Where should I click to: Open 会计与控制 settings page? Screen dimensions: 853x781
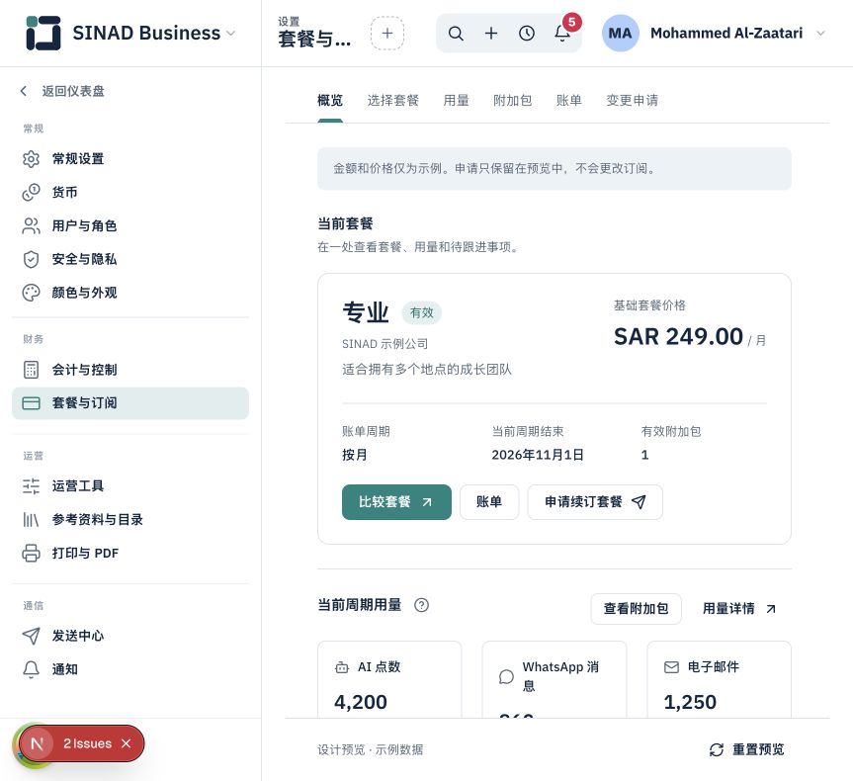pyautogui.click(x=130, y=370)
